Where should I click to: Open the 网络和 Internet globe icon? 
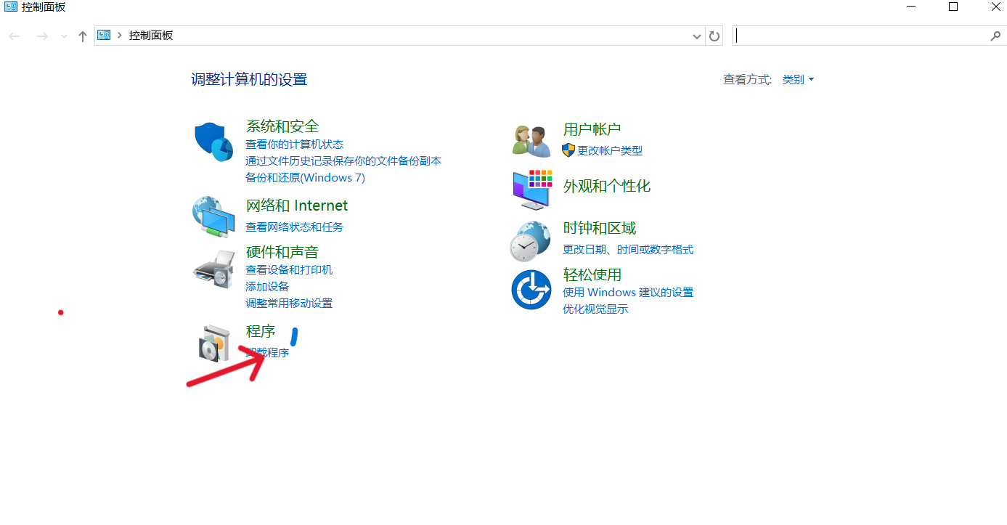(213, 216)
